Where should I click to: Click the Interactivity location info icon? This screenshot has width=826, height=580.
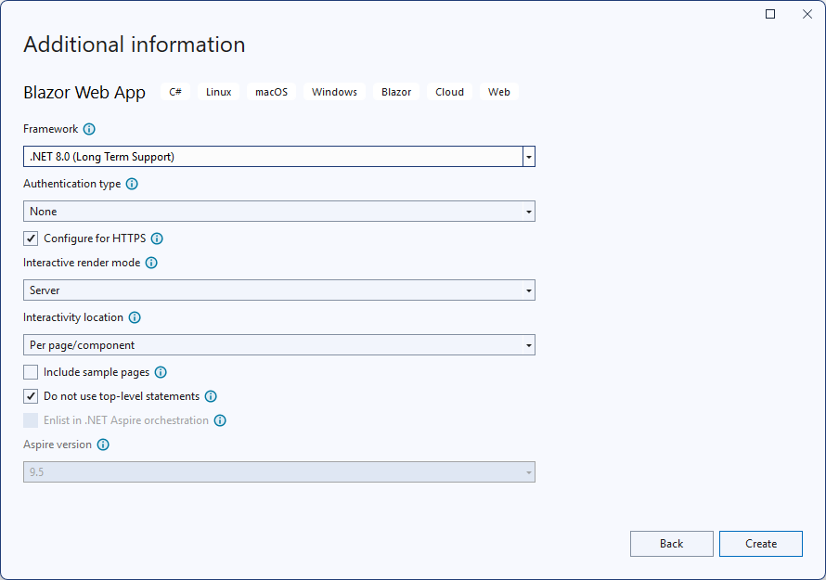point(136,317)
